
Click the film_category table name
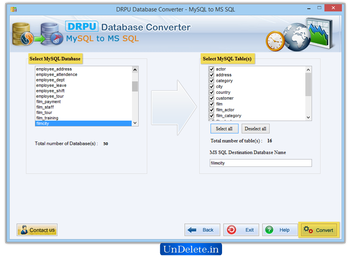pyautogui.click(x=229, y=116)
